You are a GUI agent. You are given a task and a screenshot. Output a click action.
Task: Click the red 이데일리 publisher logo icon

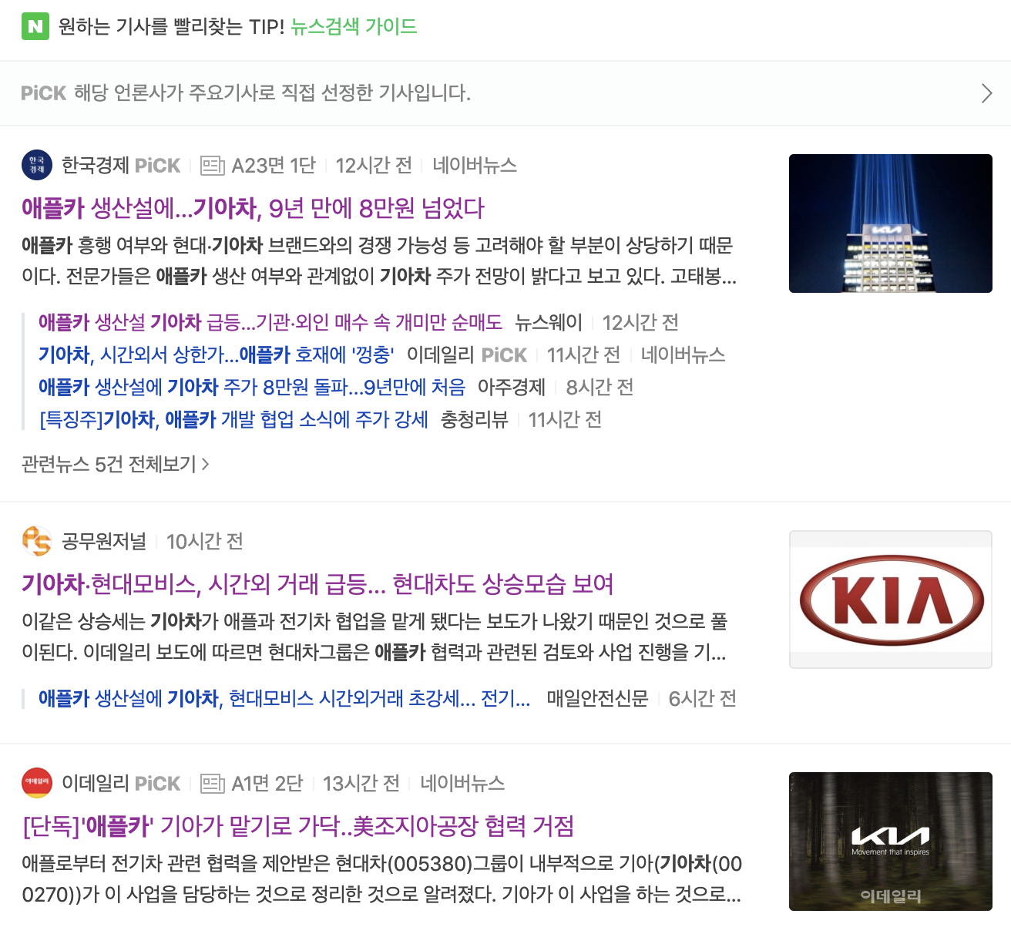[37, 783]
